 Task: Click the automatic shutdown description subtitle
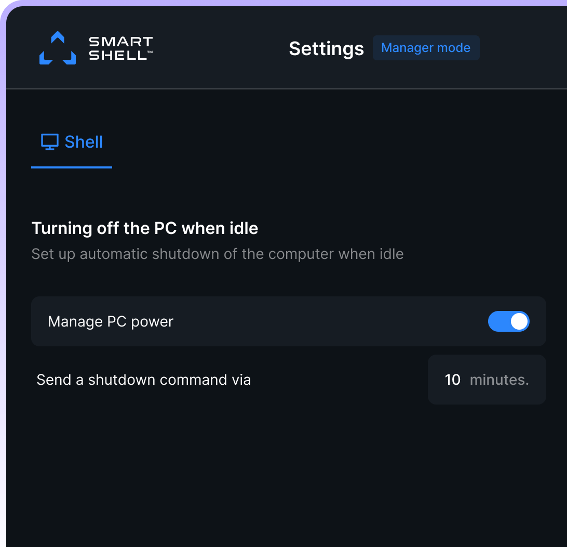[217, 254]
